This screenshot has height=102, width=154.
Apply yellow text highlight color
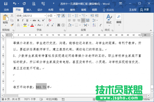click(x=25, y=25)
